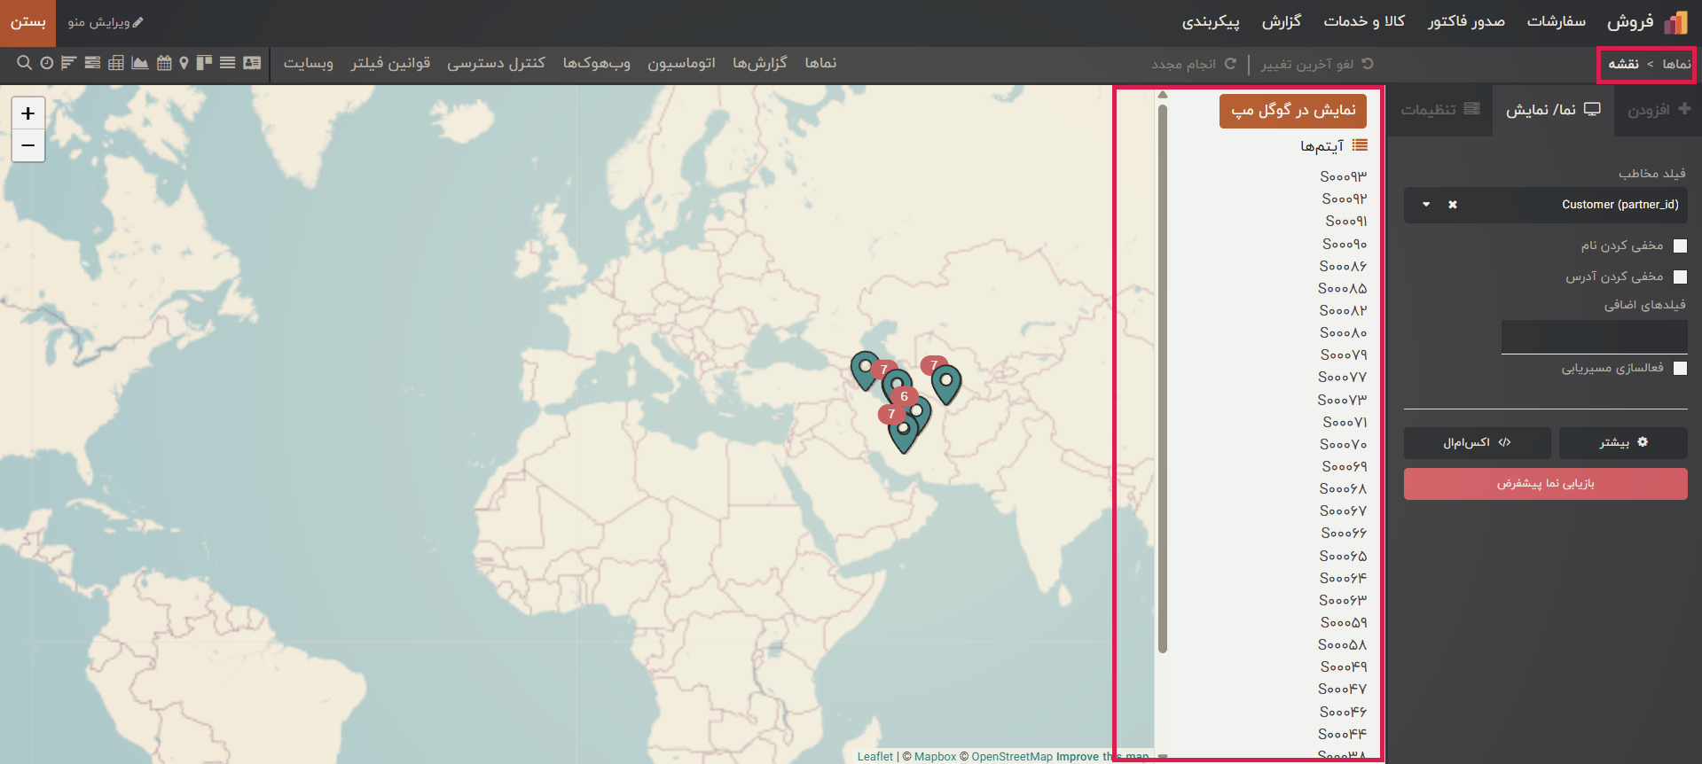
Task: Click the list icon beside آیتم‌ها
Action: (1360, 145)
